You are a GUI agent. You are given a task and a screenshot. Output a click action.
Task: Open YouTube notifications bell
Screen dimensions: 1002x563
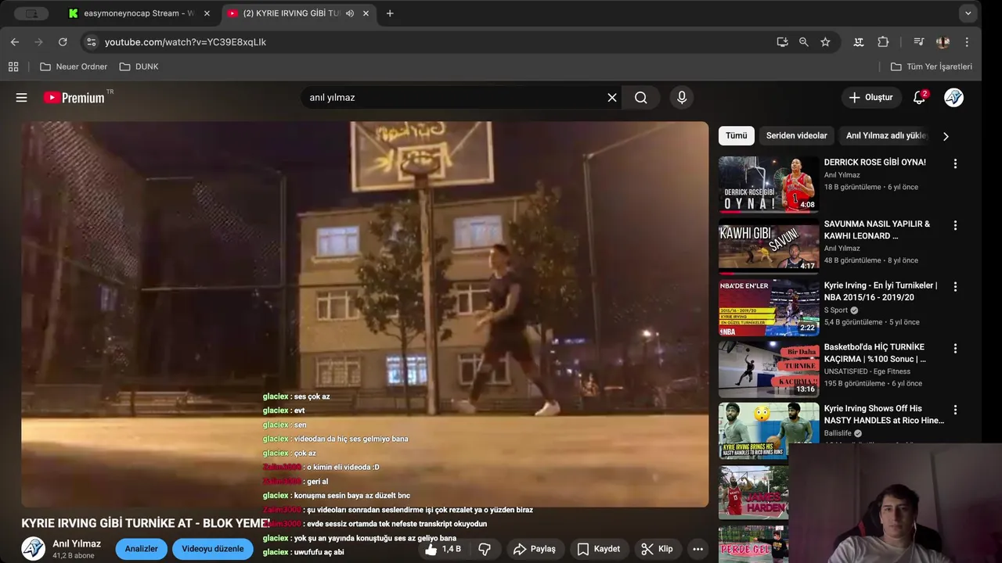(919, 98)
